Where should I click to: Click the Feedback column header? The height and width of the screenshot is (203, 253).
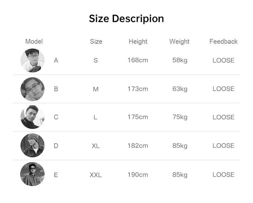pyautogui.click(x=224, y=41)
